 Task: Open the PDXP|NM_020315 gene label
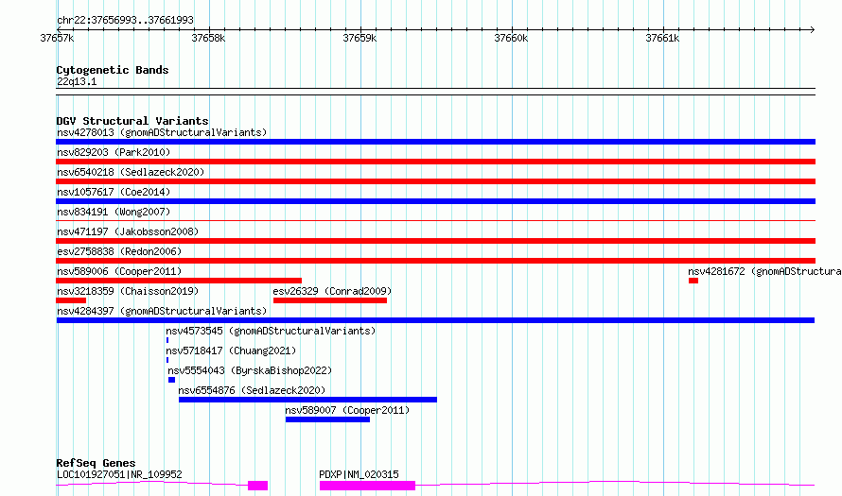[x=359, y=474]
